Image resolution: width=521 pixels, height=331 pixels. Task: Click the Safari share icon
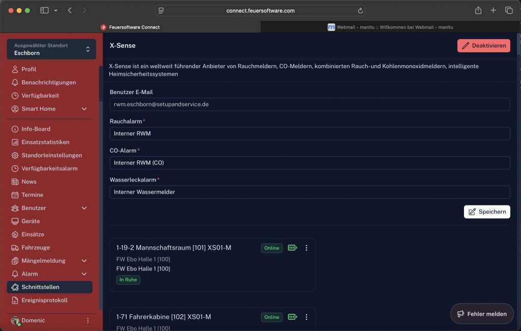(478, 11)
